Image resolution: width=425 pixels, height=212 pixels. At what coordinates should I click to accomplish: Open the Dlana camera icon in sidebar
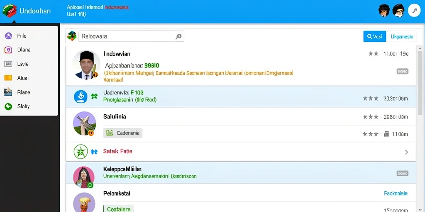click(x=8, y=50)
